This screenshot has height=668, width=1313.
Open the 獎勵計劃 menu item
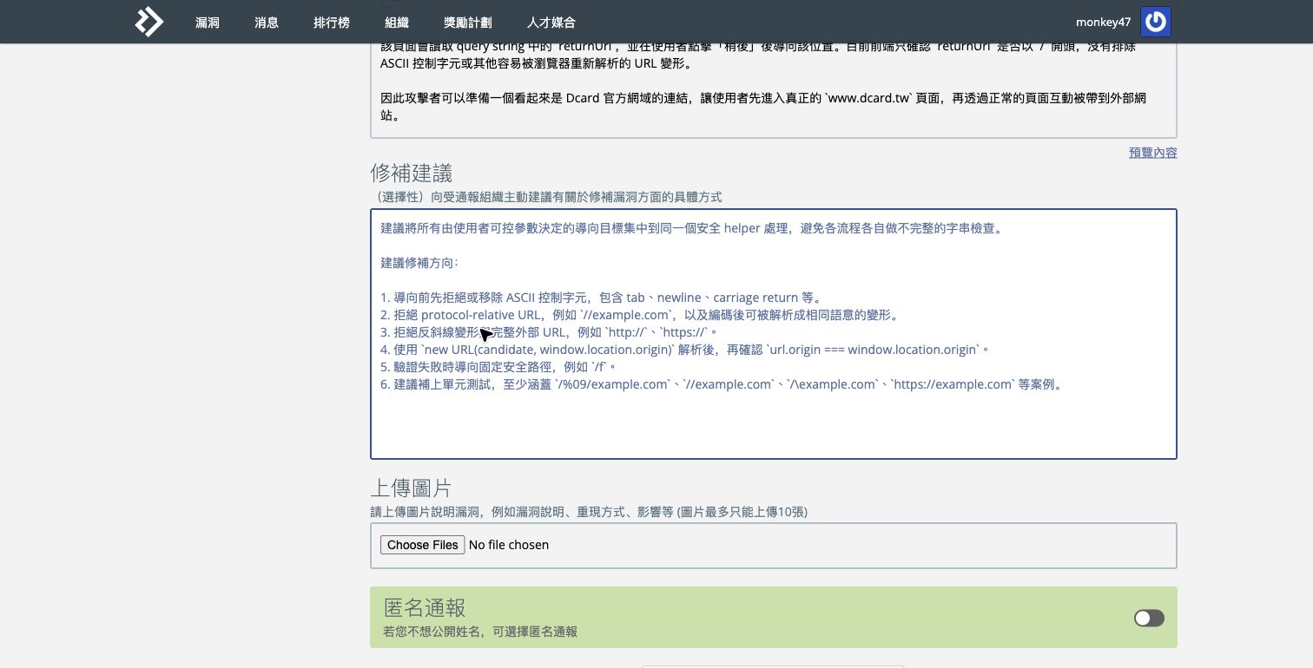467,23
